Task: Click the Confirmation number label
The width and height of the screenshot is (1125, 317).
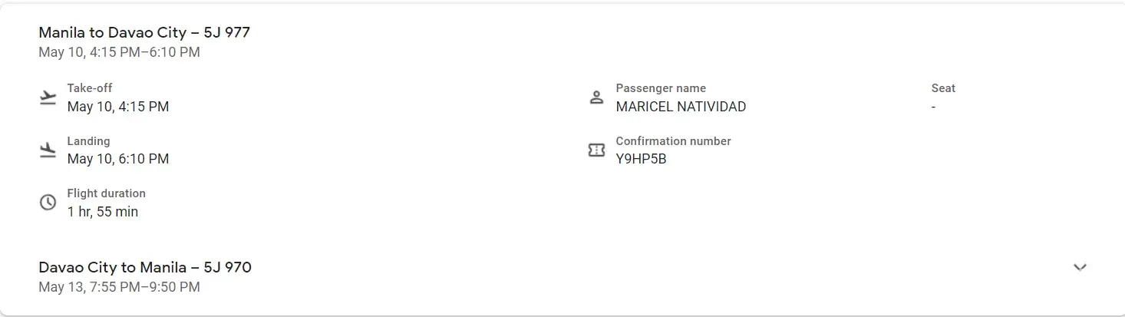Action: point(673,141)
